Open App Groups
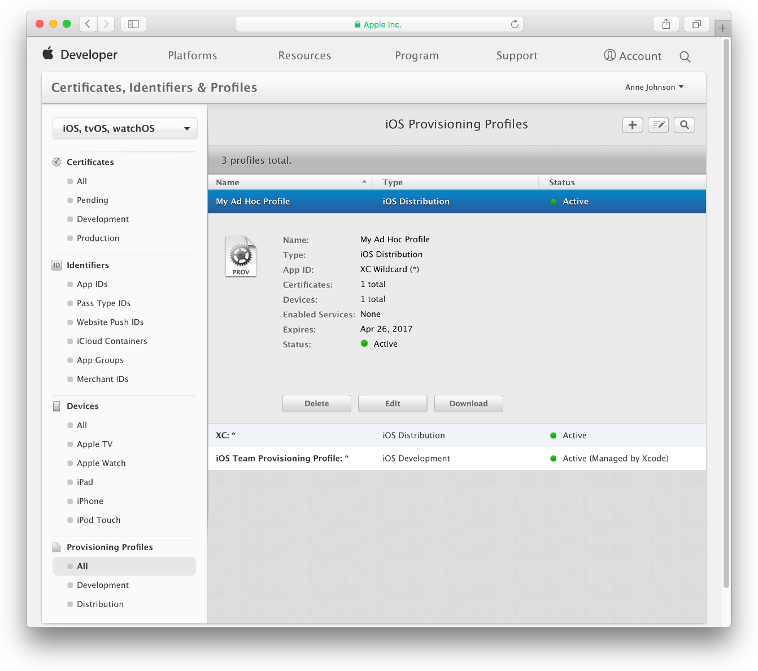This screenshot has height=671, width=758. [x=100, y=360]
